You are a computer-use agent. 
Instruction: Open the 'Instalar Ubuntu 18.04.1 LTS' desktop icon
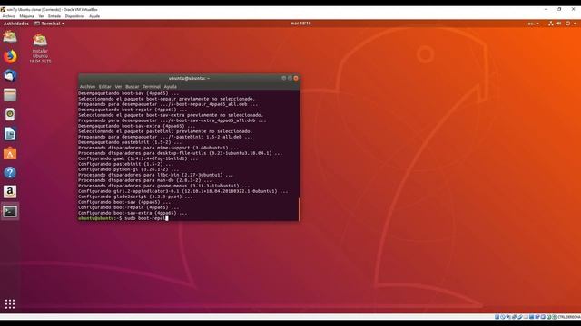coord(40,48)
